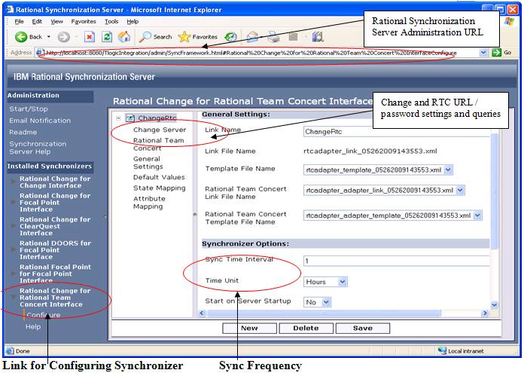
Task: Click the Rational Focal Point for Focal Point Interface
Action: 55,274
